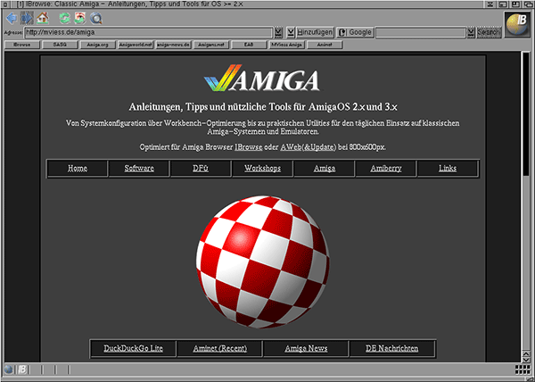Screen dimensions: 535x382
Task: Open the search field history dropdown
Action: coord(471,32)
